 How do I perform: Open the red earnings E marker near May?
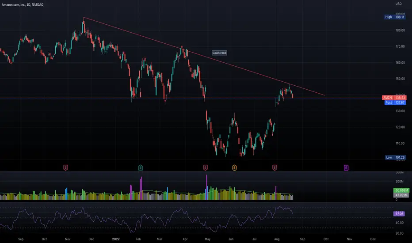[206, 167]
